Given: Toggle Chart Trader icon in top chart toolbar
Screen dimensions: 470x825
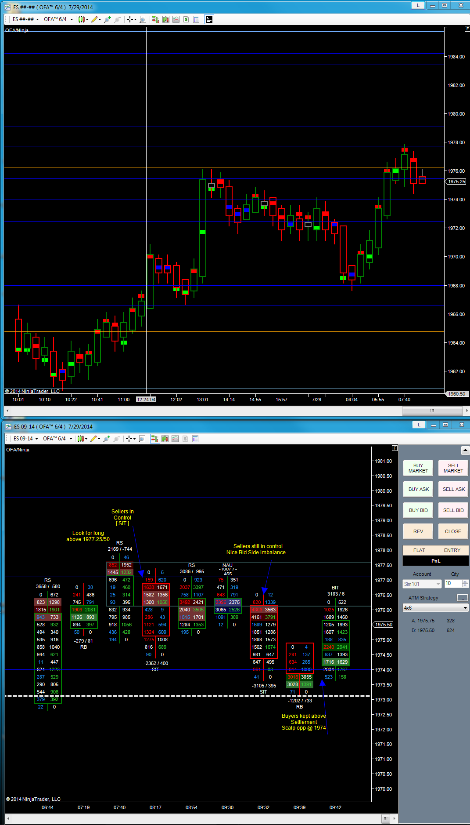Looking at the screenshot, I should click(x=155, y=19).
